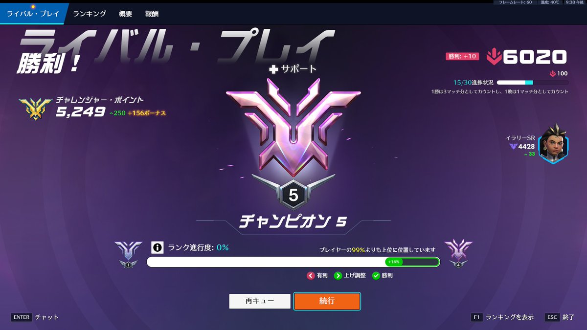Click the 6020 drive score
587x330 pixels.
tap(535, 58)
